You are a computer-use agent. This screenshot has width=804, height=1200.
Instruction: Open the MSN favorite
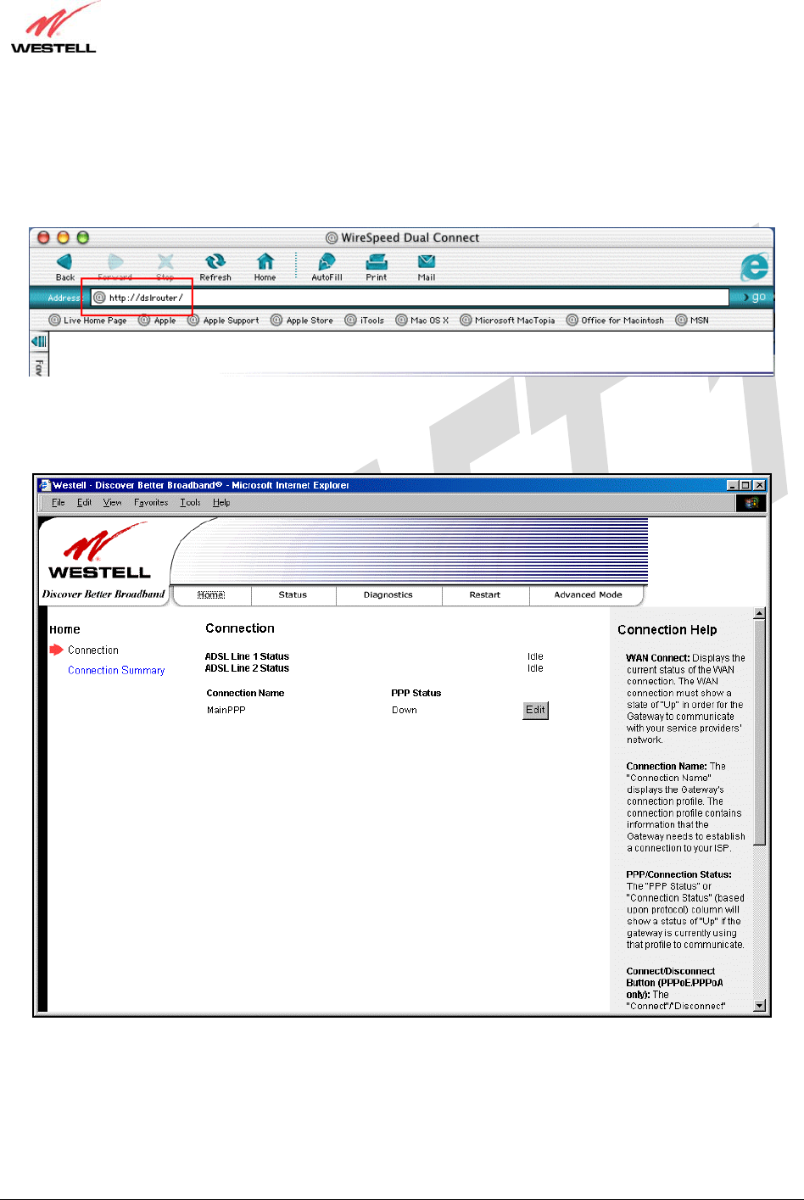click(x=692, y=321)
